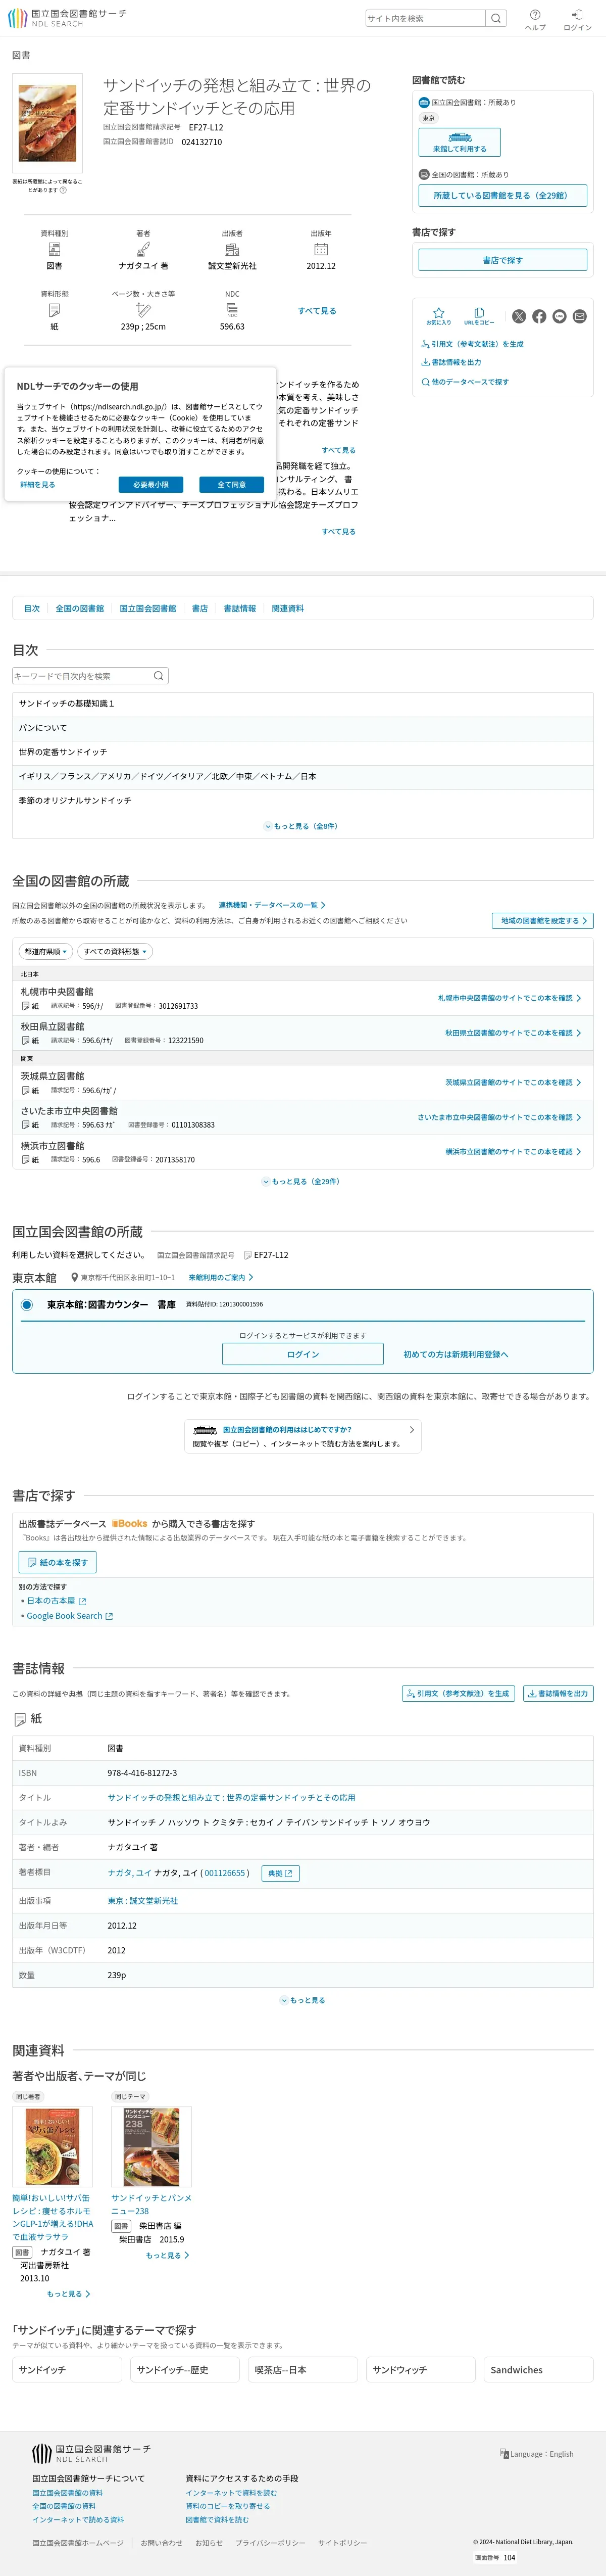This screenshot has height=2576, width=606.
Task: Jump to 目次 section tab
Action: pos(32,608)
